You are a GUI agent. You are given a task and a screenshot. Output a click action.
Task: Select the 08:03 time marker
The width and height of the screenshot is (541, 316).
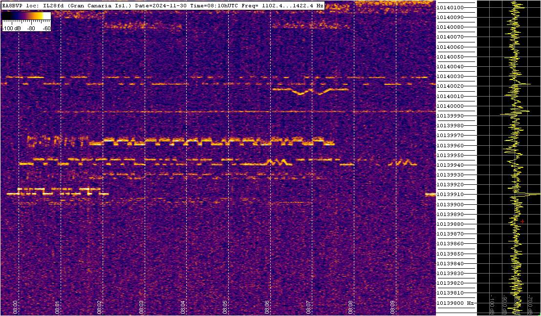click(x=141, y=306)
